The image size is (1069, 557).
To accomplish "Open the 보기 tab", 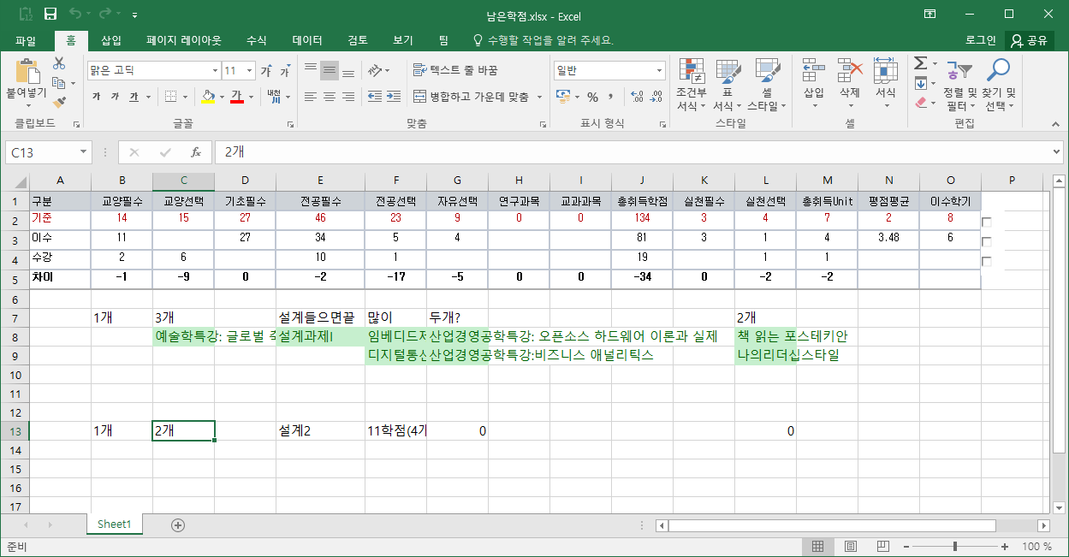I will (403, 40).
